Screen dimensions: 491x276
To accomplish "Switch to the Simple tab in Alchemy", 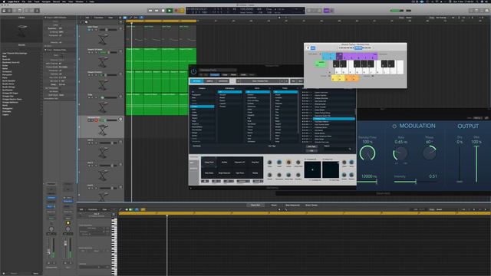I will 209,81.
